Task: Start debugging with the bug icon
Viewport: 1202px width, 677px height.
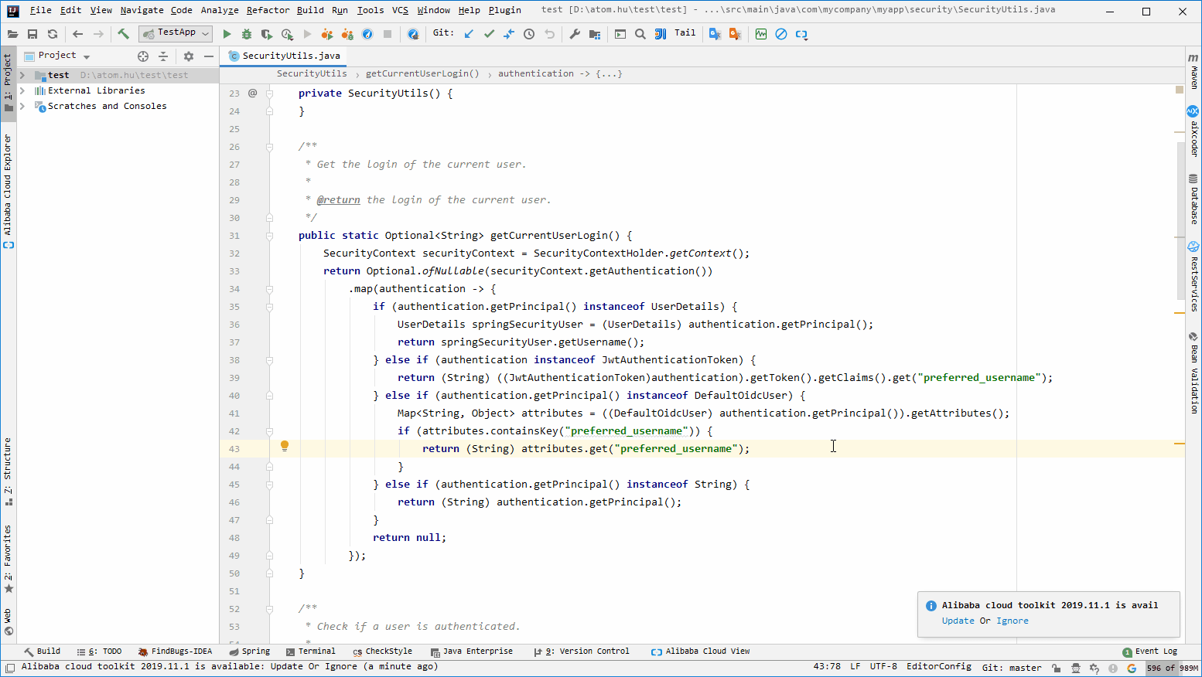Action: click(x=247, y=34)
